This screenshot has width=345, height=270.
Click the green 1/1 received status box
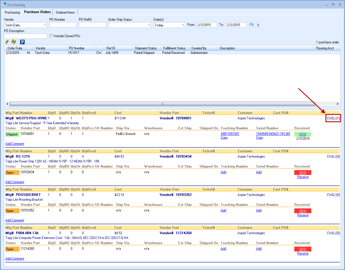tap(303, 134)
